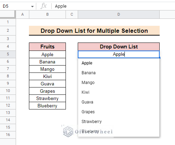This screenshot has height=145, width=175.
Task: Choose Kiwi in the dropdown options
Action: (119, 92)
